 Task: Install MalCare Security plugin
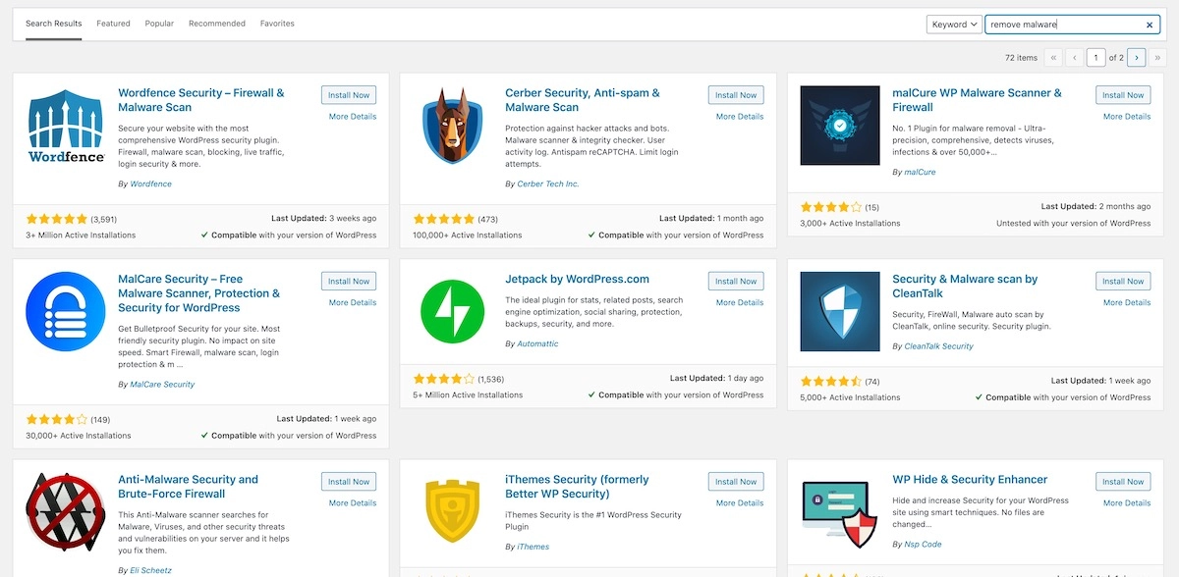coord(349,282)
